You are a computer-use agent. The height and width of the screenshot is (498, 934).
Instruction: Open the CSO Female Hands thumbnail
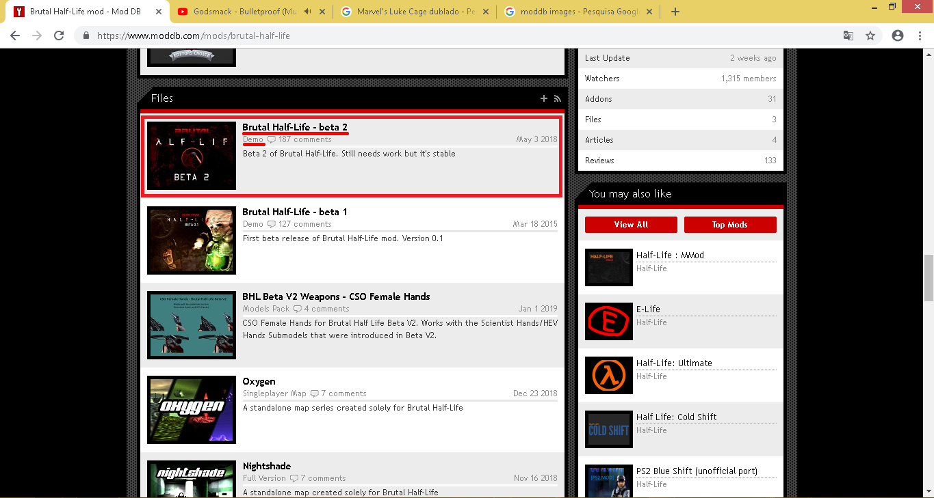coord(192,325)
